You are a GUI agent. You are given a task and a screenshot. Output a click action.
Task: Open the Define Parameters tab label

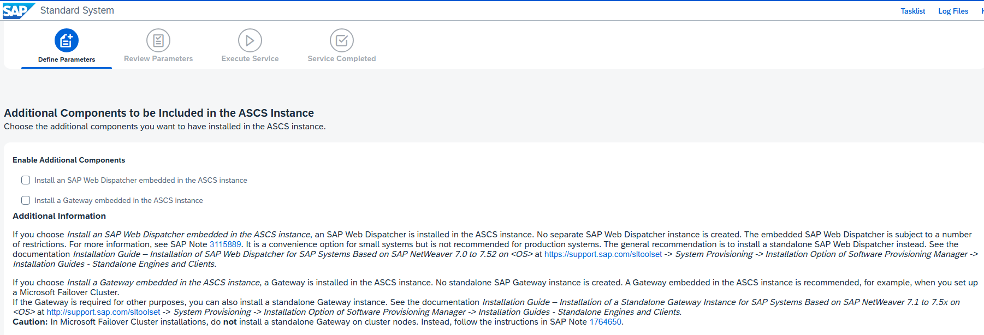[67, 59]
